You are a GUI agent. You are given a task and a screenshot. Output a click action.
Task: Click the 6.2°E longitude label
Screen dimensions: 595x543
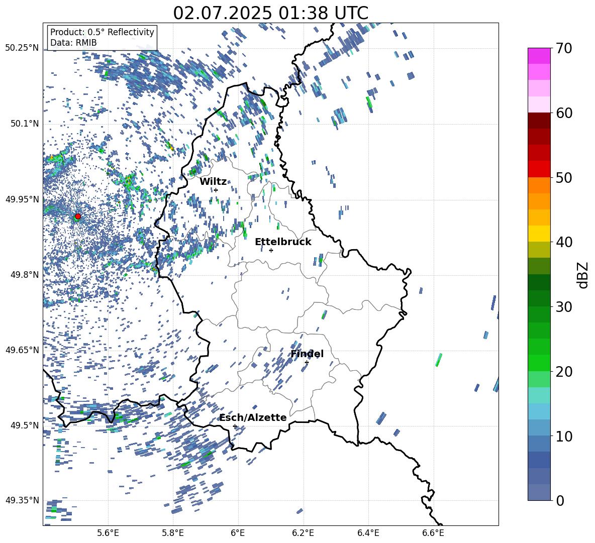click(303, 533)
